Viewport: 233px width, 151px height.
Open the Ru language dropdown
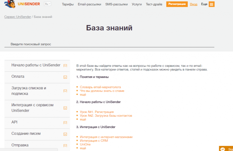(48, 4)
